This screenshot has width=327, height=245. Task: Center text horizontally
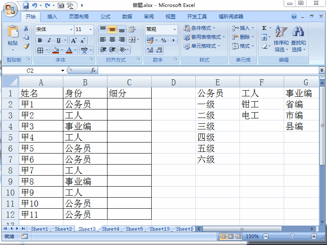pos(112,39)
